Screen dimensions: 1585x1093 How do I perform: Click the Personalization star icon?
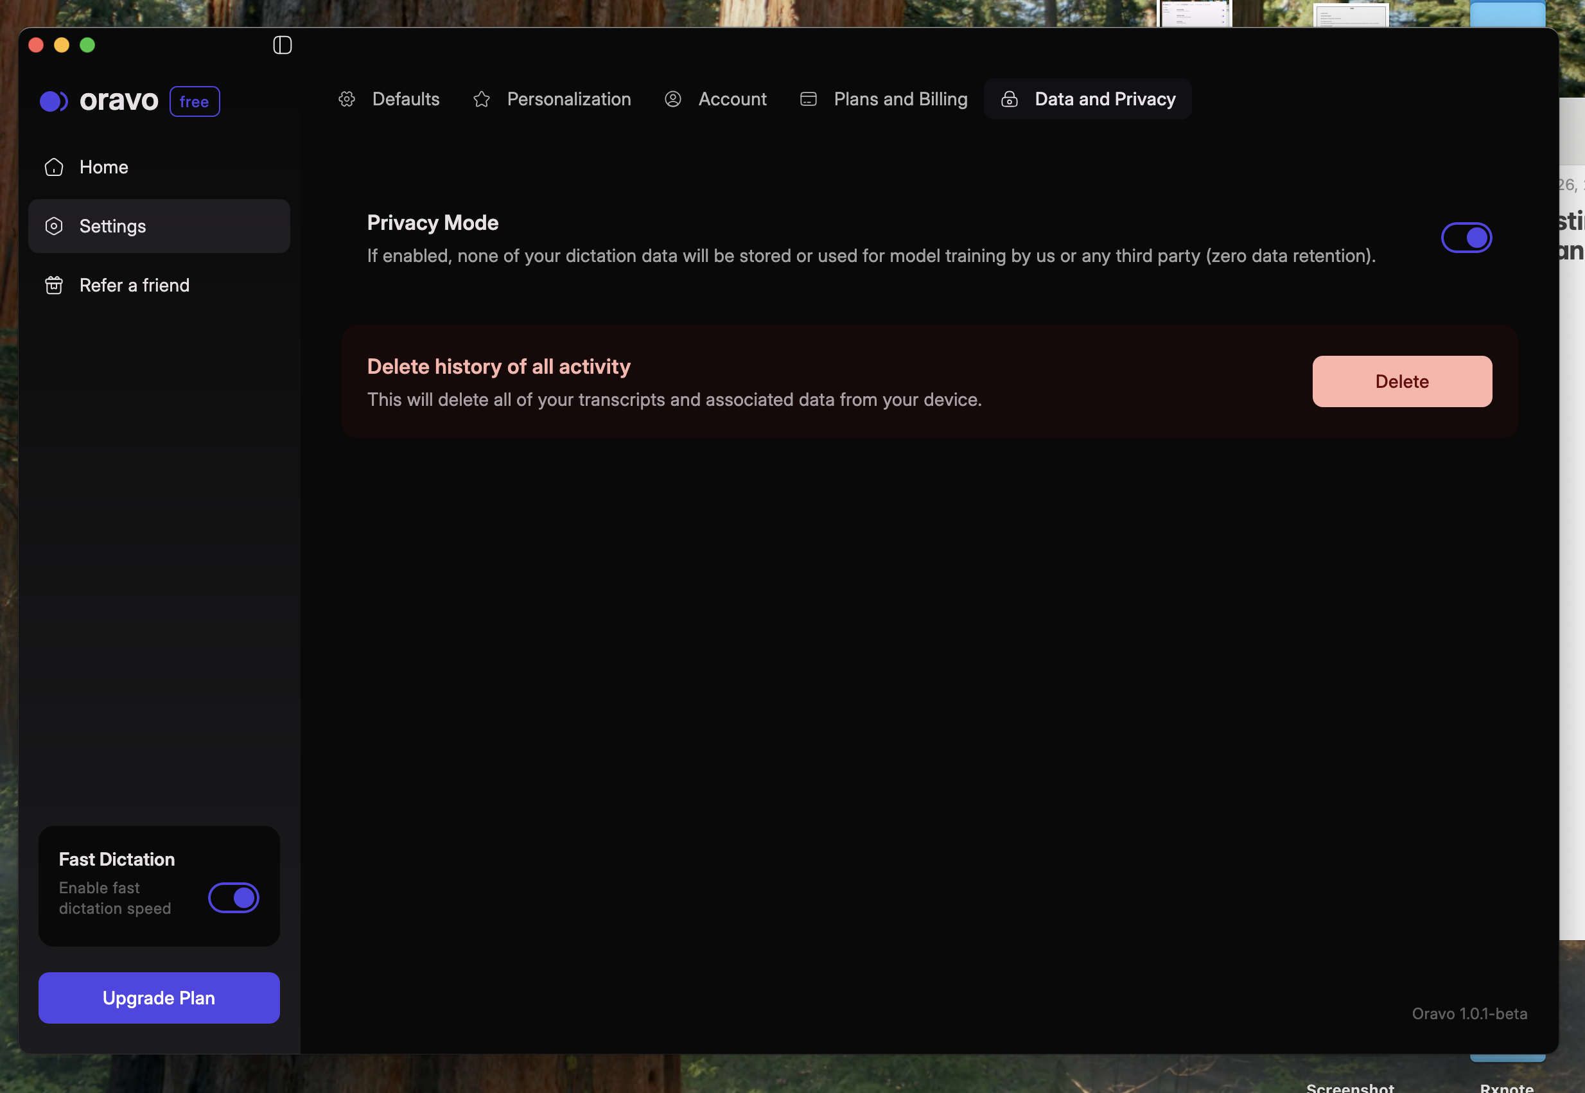click(x=482, y=100)
